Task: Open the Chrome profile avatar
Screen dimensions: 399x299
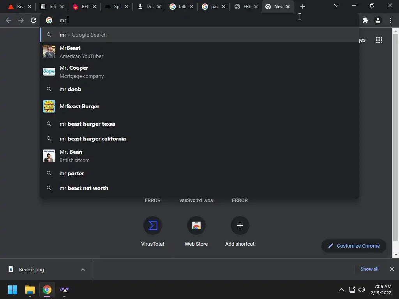Action: (378, 20)
